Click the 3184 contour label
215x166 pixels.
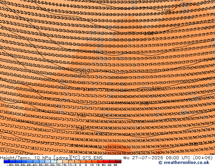80,129
